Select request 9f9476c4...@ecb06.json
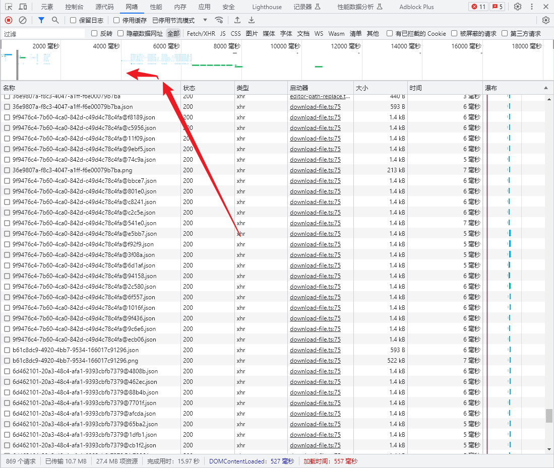The width and height of the screenshot is (554, 468). coord(84,340)
